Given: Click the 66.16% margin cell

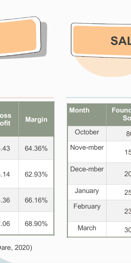Looking at the screenshot, I should [x=36, y=200].
